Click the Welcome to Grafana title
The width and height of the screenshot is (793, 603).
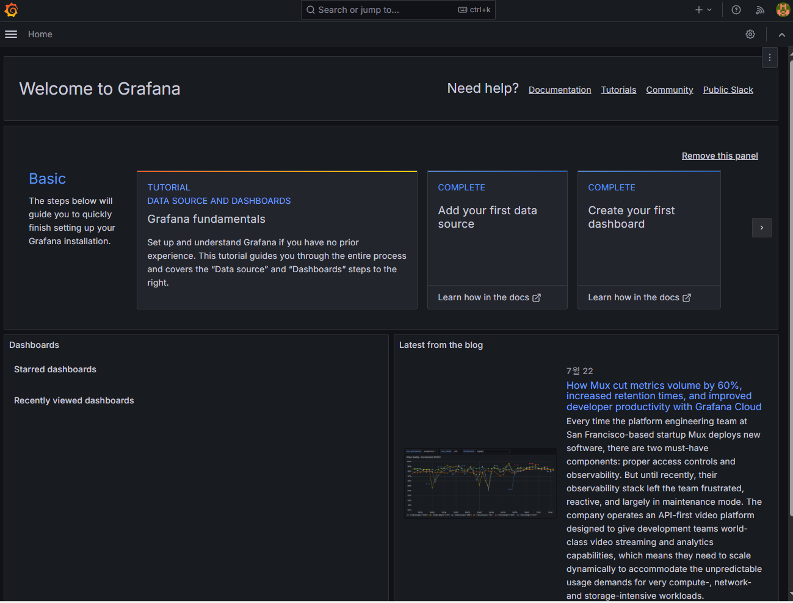click(x=100, y=88)
